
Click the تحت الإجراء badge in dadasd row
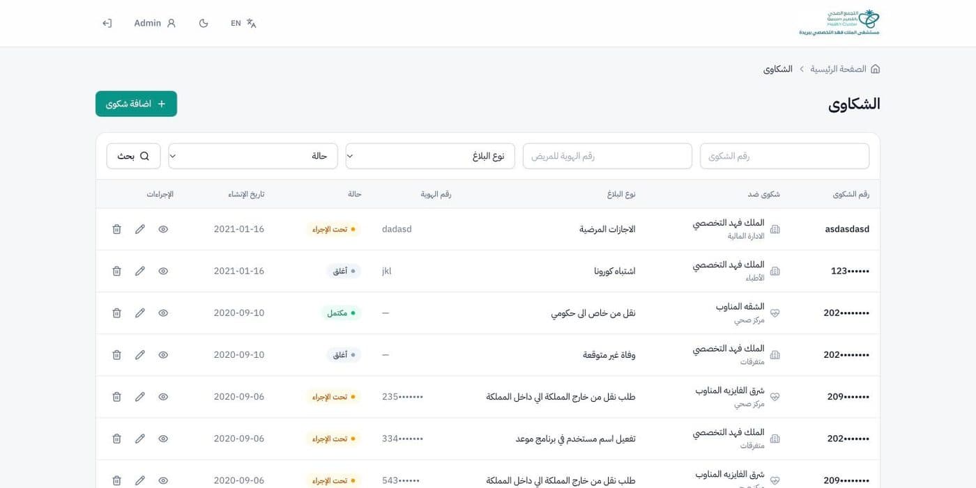coord(334,229)
